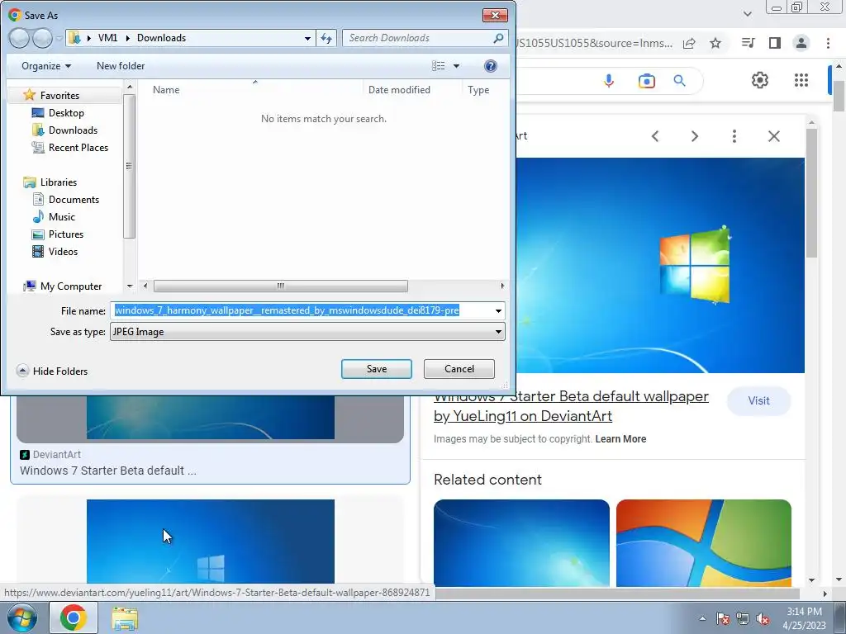Open the Save as type dropdown
This screenshot has height=634, width=846.
[307, 332]
